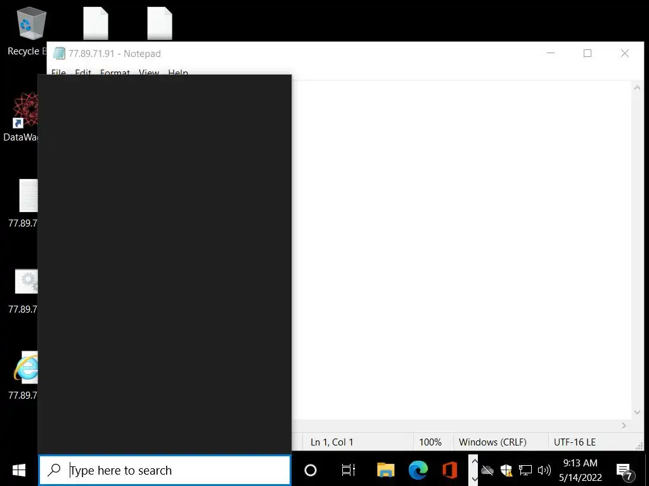Open the View menu in Notepad
Viewport: 649px width, 486px height.
click(149, 73)
